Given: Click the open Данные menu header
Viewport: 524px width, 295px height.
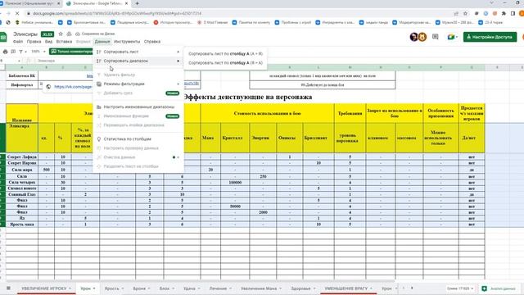Looking at the screenshot, I should click(102, 42).
